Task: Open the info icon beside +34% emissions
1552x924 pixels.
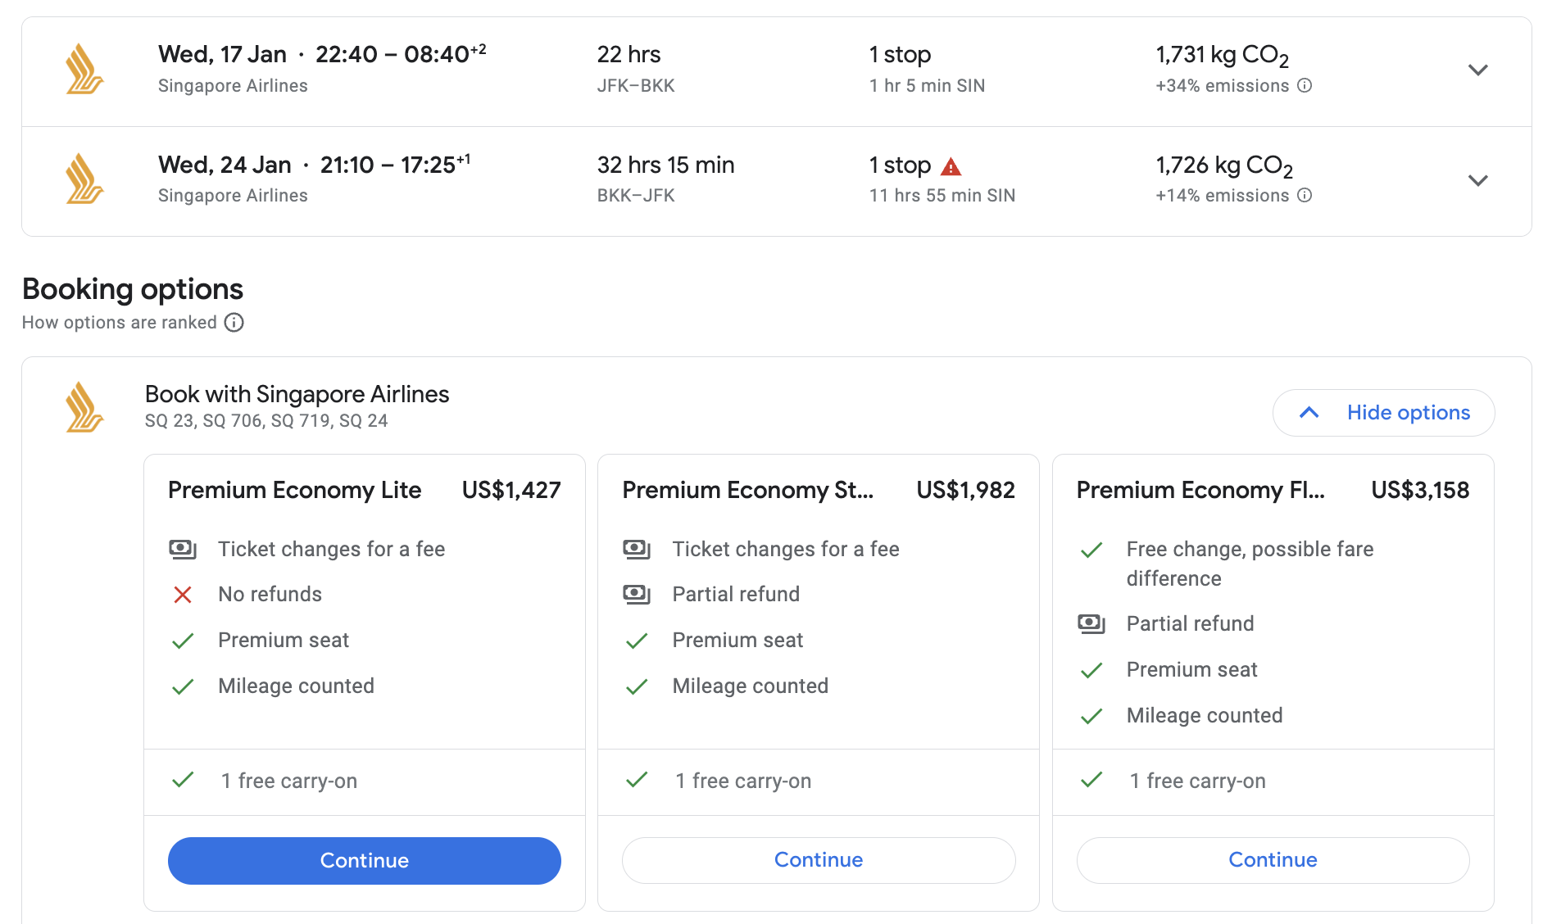Action: pos(1305,85)
